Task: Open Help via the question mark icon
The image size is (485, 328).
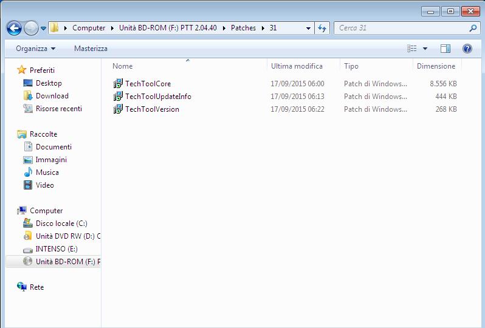Action: coord(467,49)
